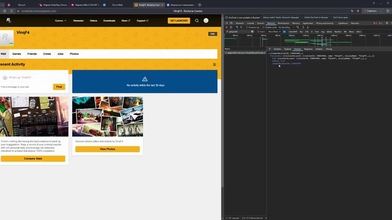The width and height of the screenshot is (392, 220).
Task: Select the Fetch/XHR request type filter
Action: pos(293,32)
